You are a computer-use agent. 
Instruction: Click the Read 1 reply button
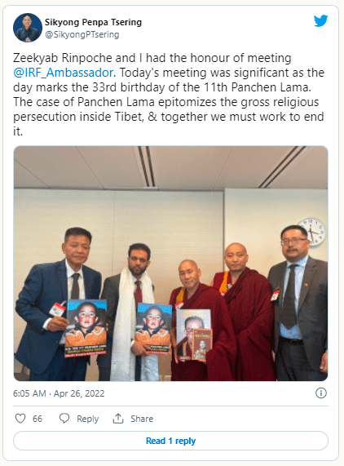(170, 441)
